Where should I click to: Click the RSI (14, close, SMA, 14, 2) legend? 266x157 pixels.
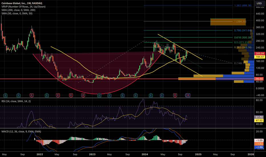[x=16, y=101]
